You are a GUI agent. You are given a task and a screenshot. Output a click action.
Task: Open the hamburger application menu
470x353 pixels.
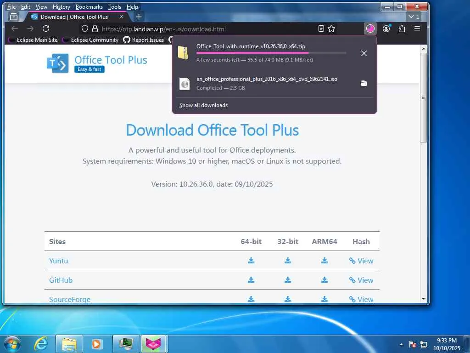click(417, 29)
